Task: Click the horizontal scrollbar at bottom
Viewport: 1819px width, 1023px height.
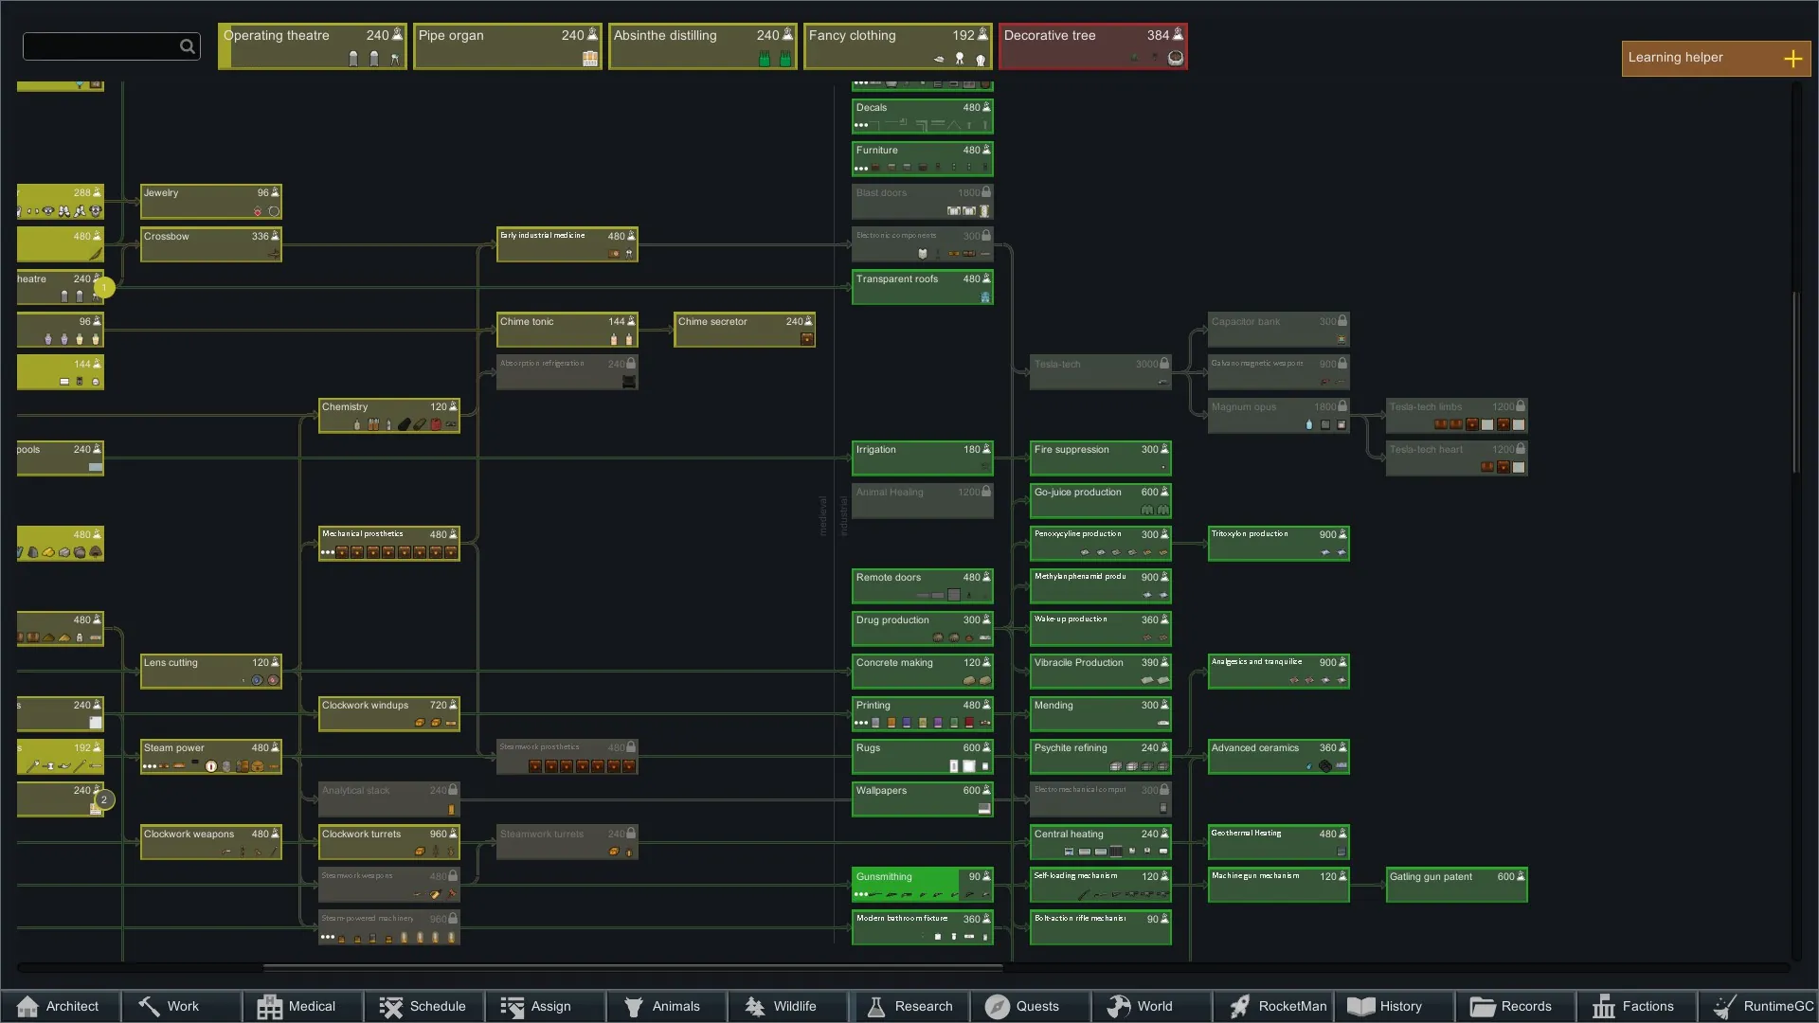Action: [x=633, y=968]
